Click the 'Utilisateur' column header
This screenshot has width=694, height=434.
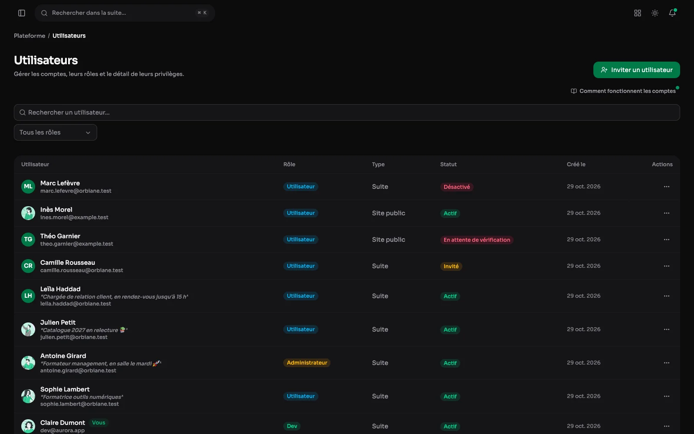[35, 164]
